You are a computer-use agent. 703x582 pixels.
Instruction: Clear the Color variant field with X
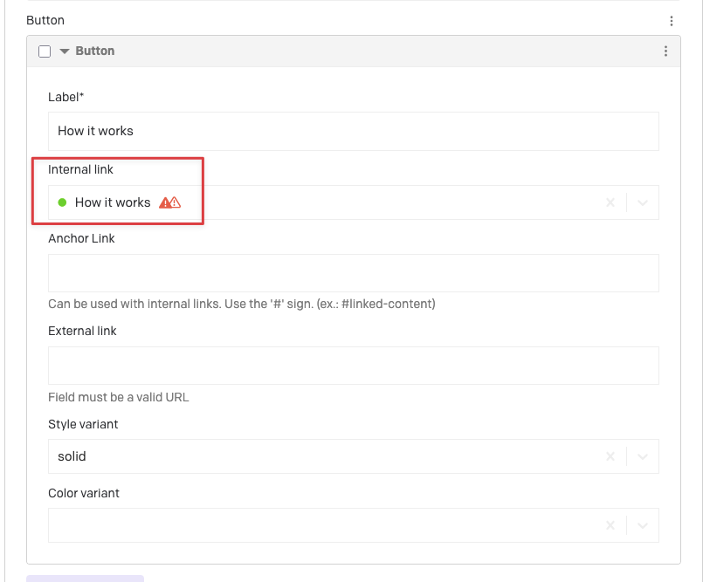point(610,525)
